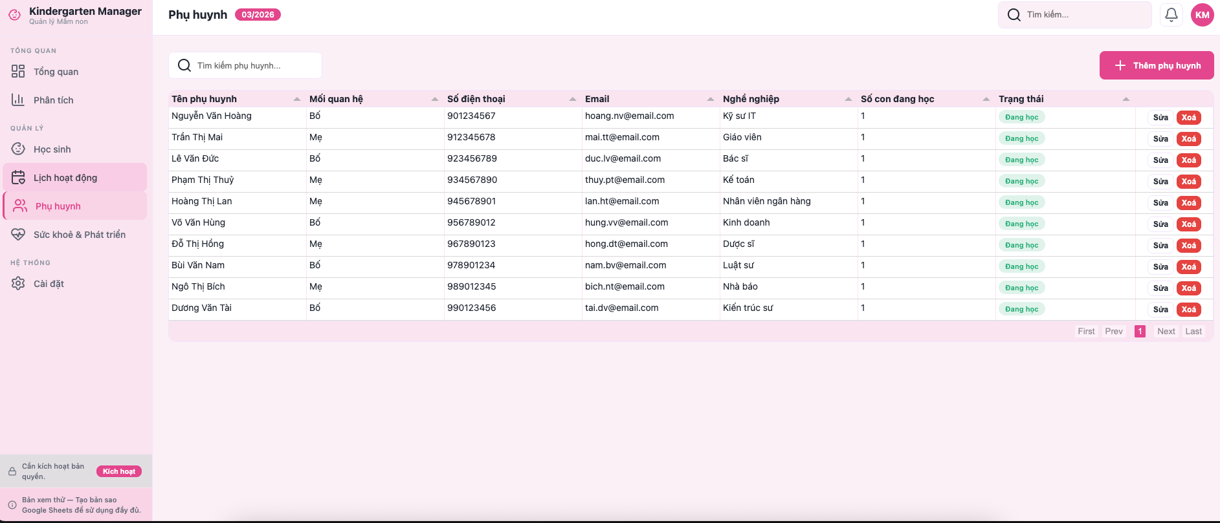Go to Next page in pagination
The image size is (1220, 523).
point(1166,331)
